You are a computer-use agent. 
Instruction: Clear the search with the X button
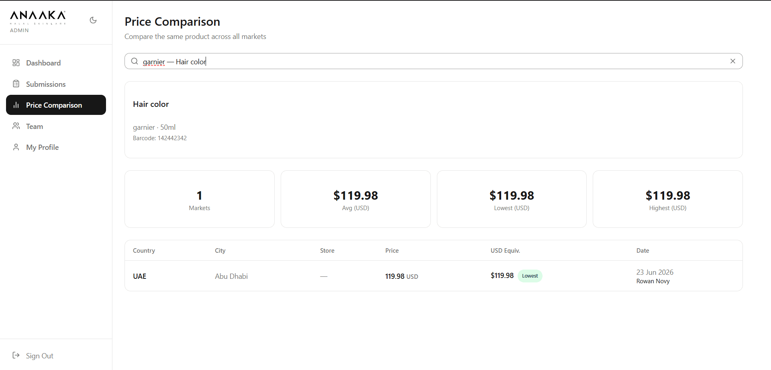pos(733,61)
